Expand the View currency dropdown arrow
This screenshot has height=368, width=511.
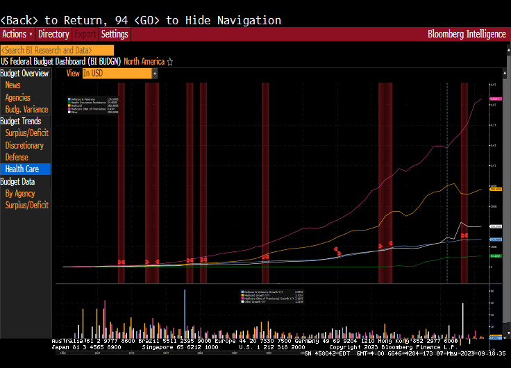click(x=154, y=73)
